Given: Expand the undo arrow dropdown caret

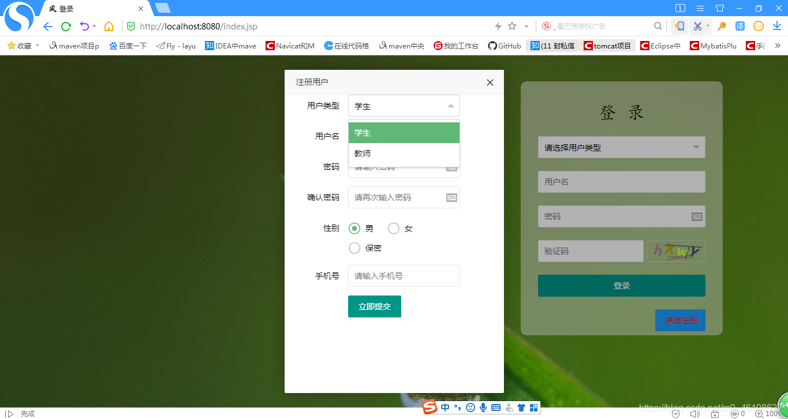Looking at the screenshot, I should click(x=94, y=27).
